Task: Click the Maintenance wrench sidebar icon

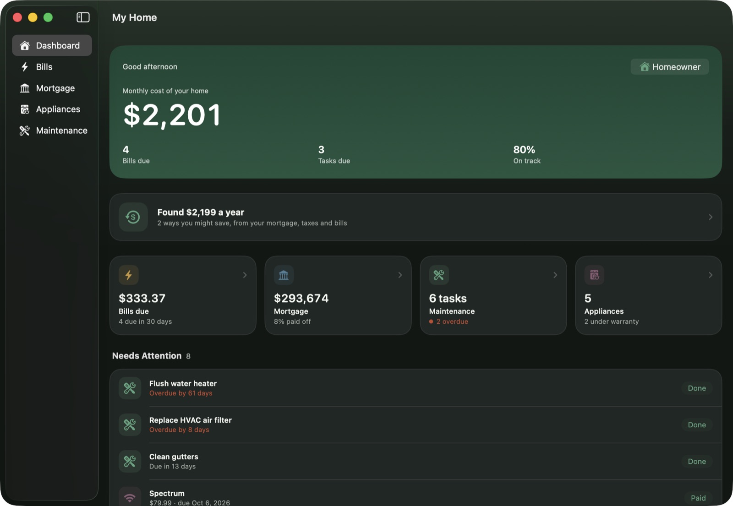Action: [25, 131]
